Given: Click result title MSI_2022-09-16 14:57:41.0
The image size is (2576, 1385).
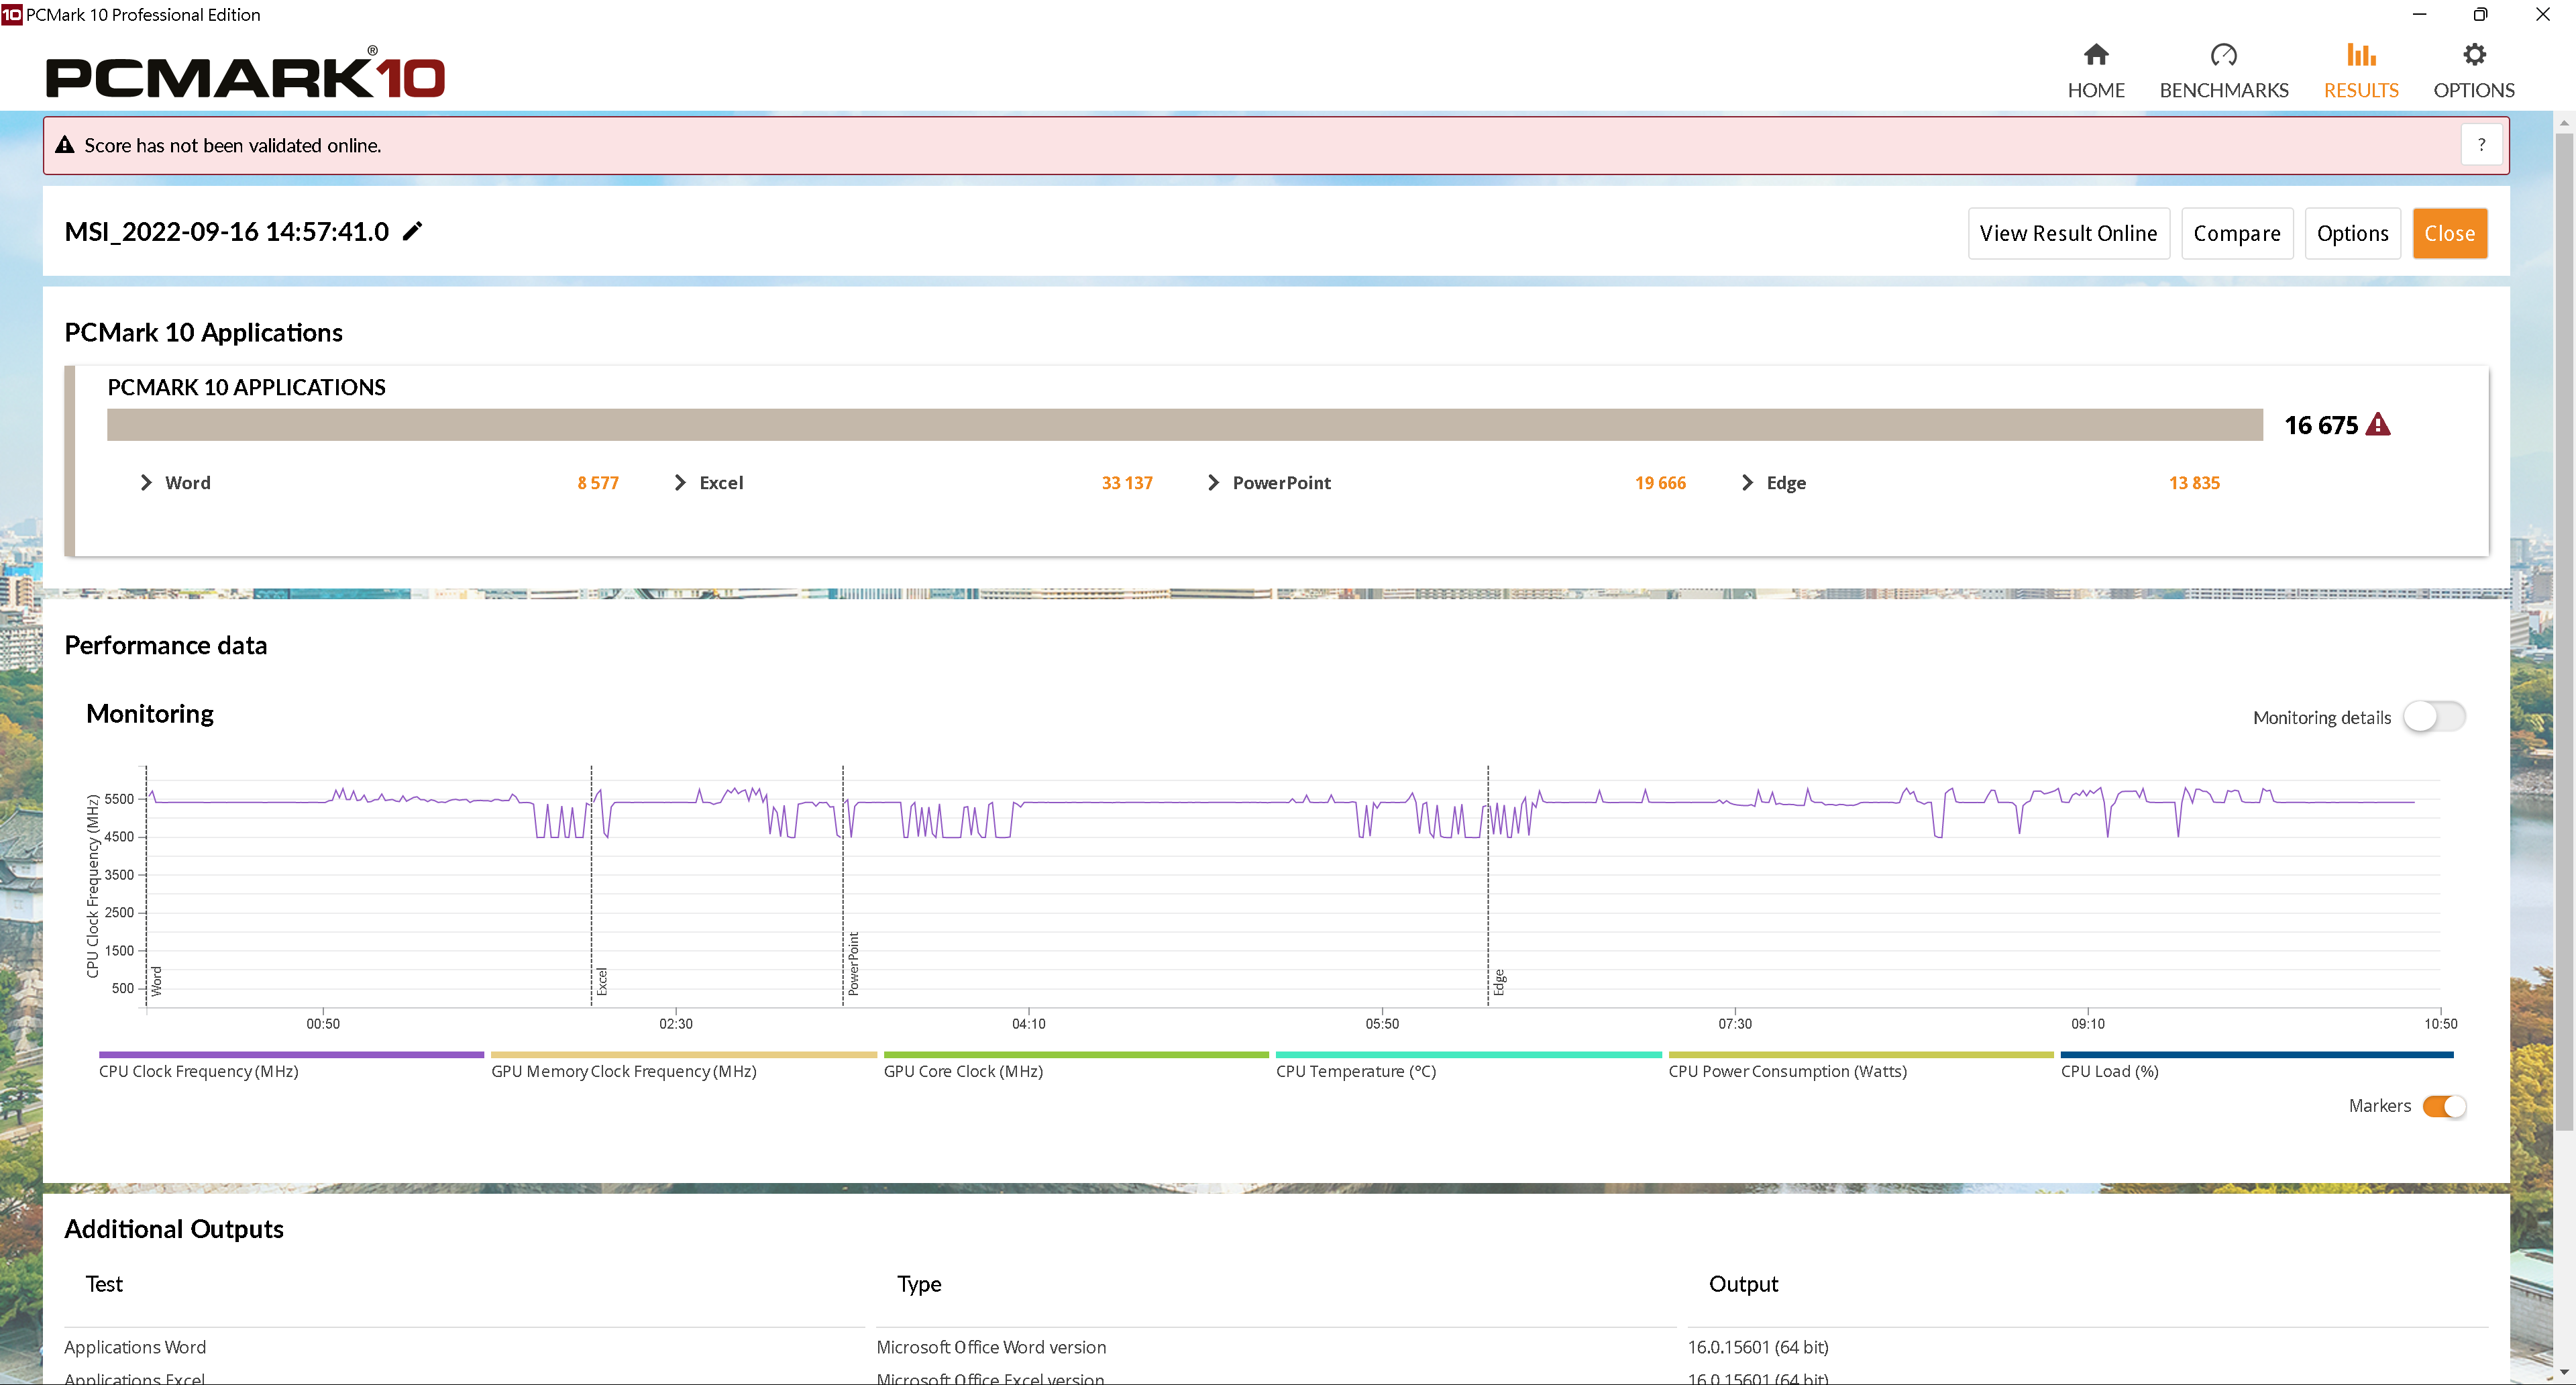Looking at the screenshot, I should tap(227, 231).
